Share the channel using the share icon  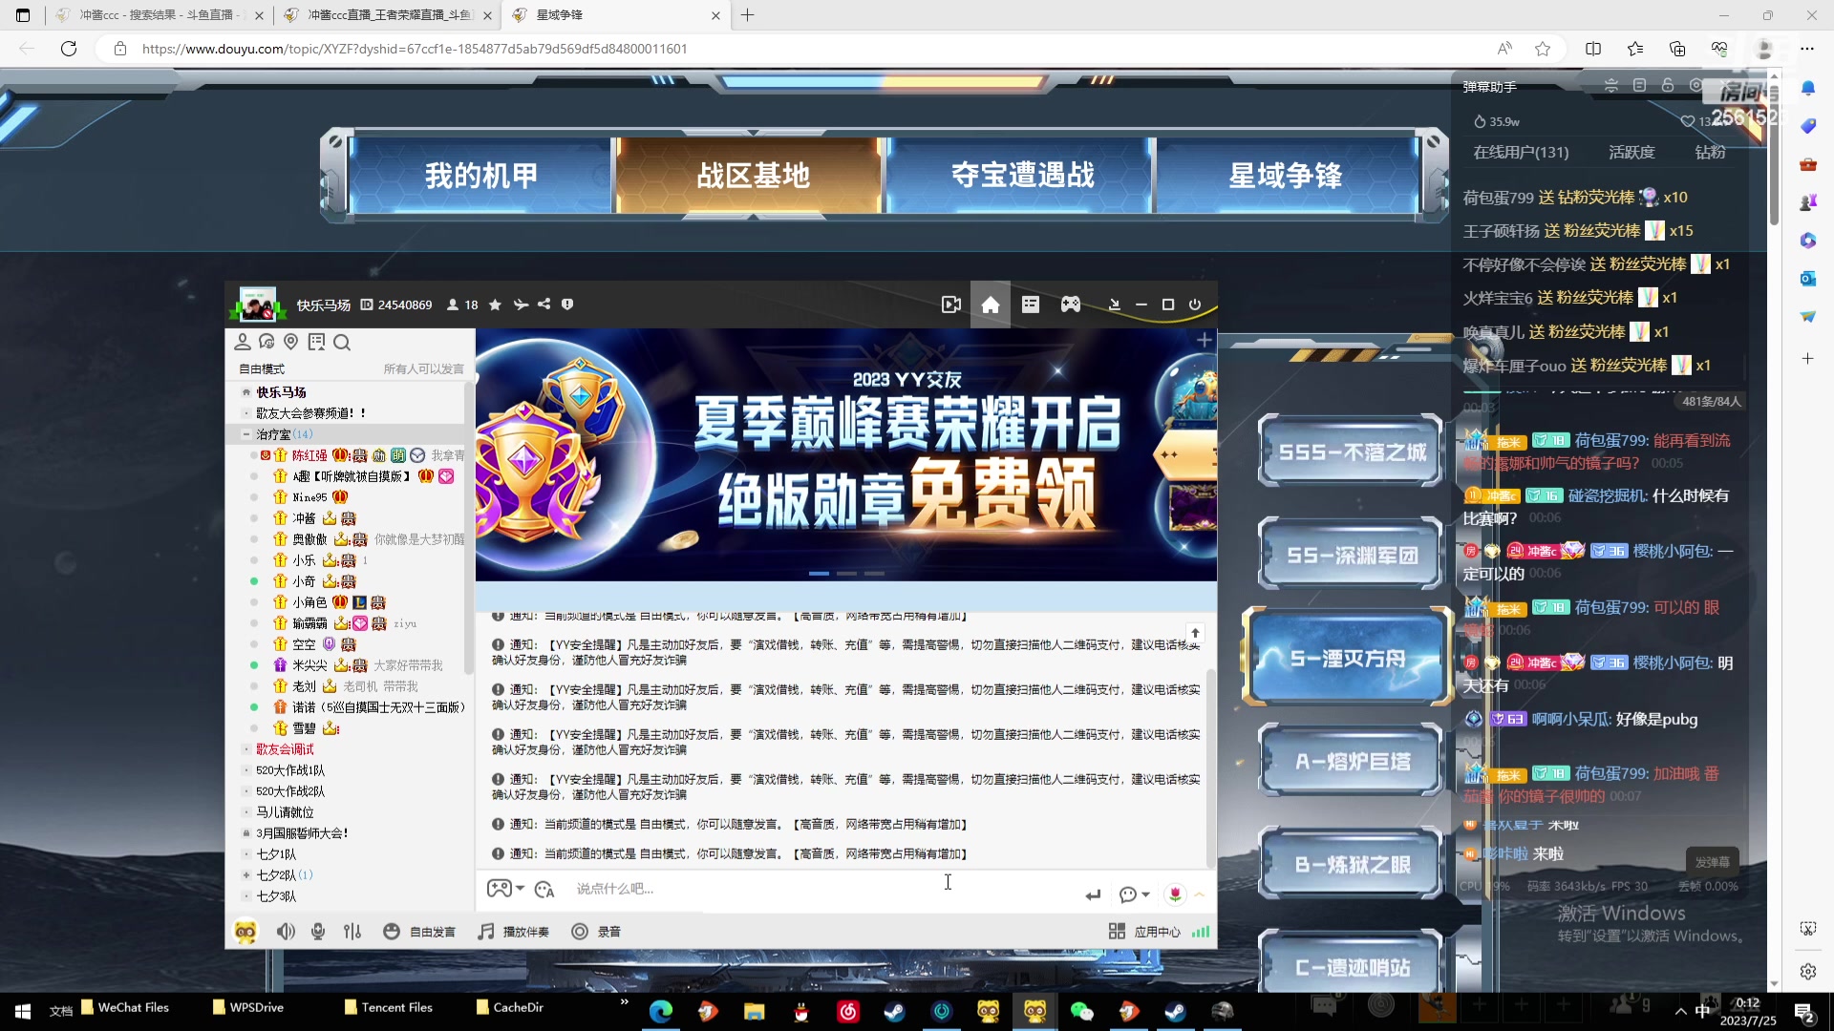[x=544, y=304]
